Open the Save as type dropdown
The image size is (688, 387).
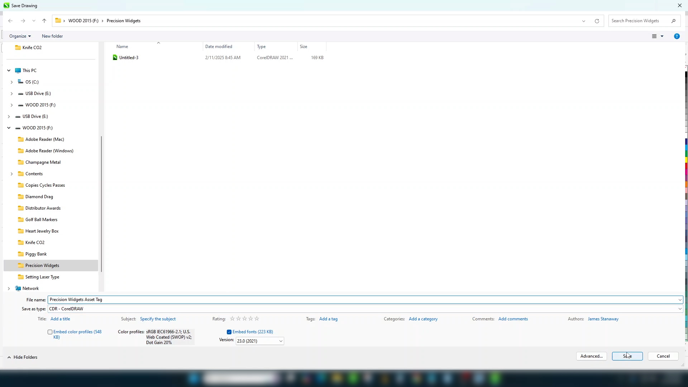tap(679, 309)
